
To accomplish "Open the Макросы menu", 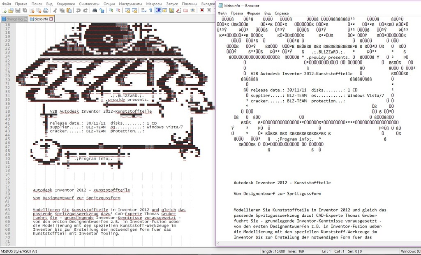I will point(154,4).
